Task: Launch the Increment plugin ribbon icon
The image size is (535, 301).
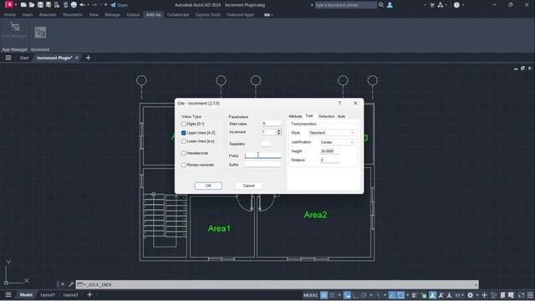Action: click(x=40, y=33)
